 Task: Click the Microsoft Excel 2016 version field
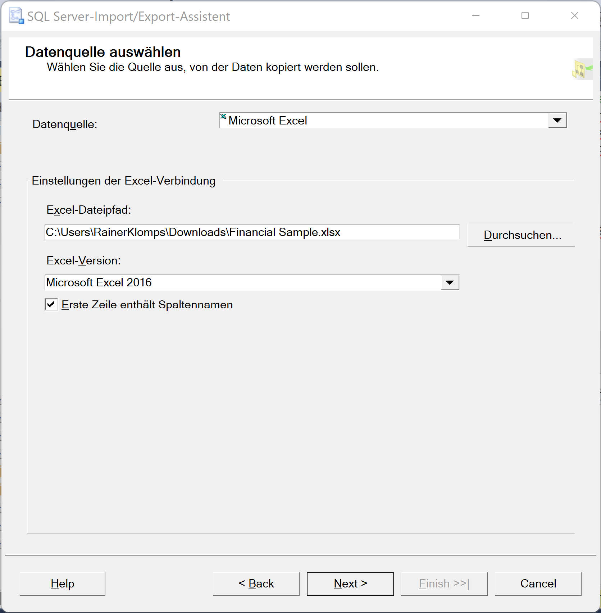[252, 282]
